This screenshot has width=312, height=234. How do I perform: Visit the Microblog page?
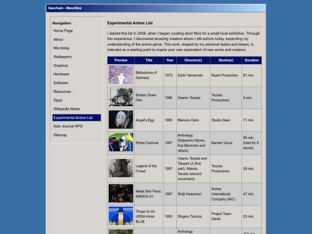[61, 48]
